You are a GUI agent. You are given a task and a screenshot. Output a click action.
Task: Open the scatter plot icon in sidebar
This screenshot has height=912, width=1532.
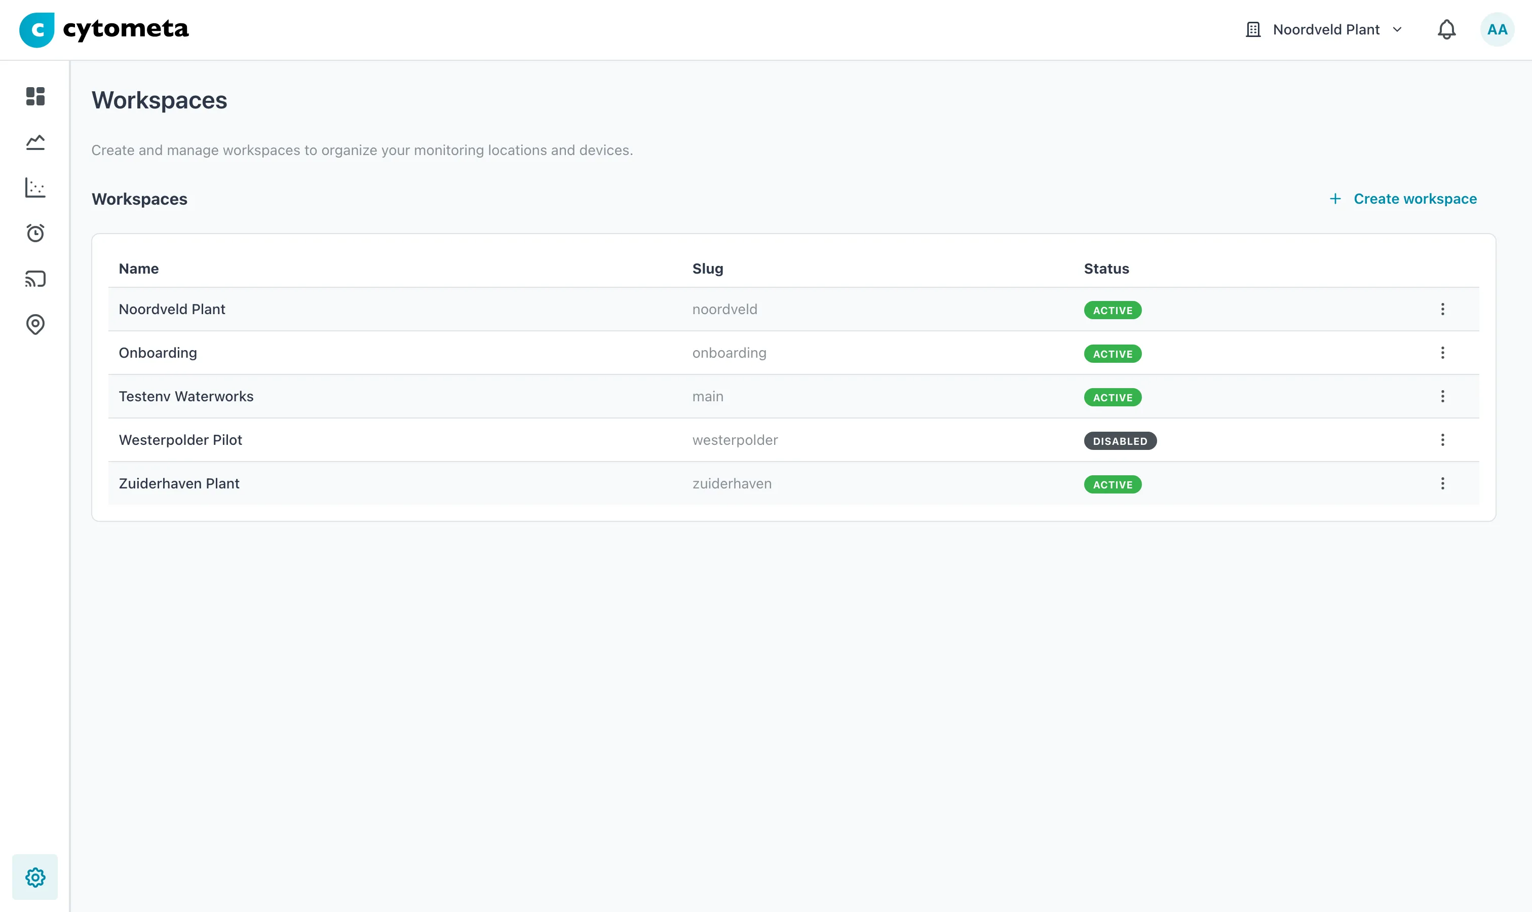(35, 187)
